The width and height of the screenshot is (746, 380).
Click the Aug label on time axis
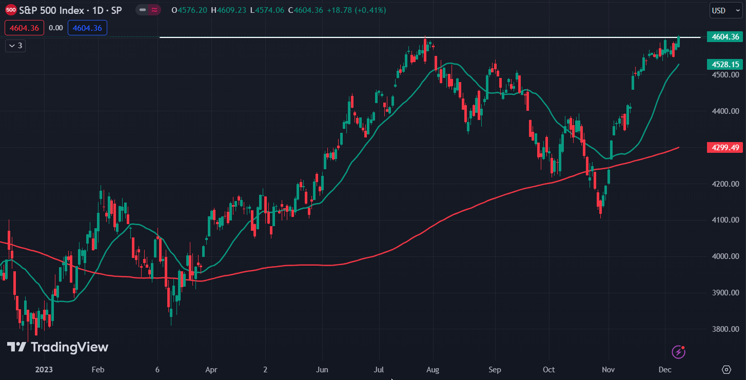click(x=434, y=369)
